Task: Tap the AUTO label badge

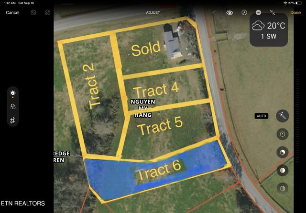Action: coord(262,116)
